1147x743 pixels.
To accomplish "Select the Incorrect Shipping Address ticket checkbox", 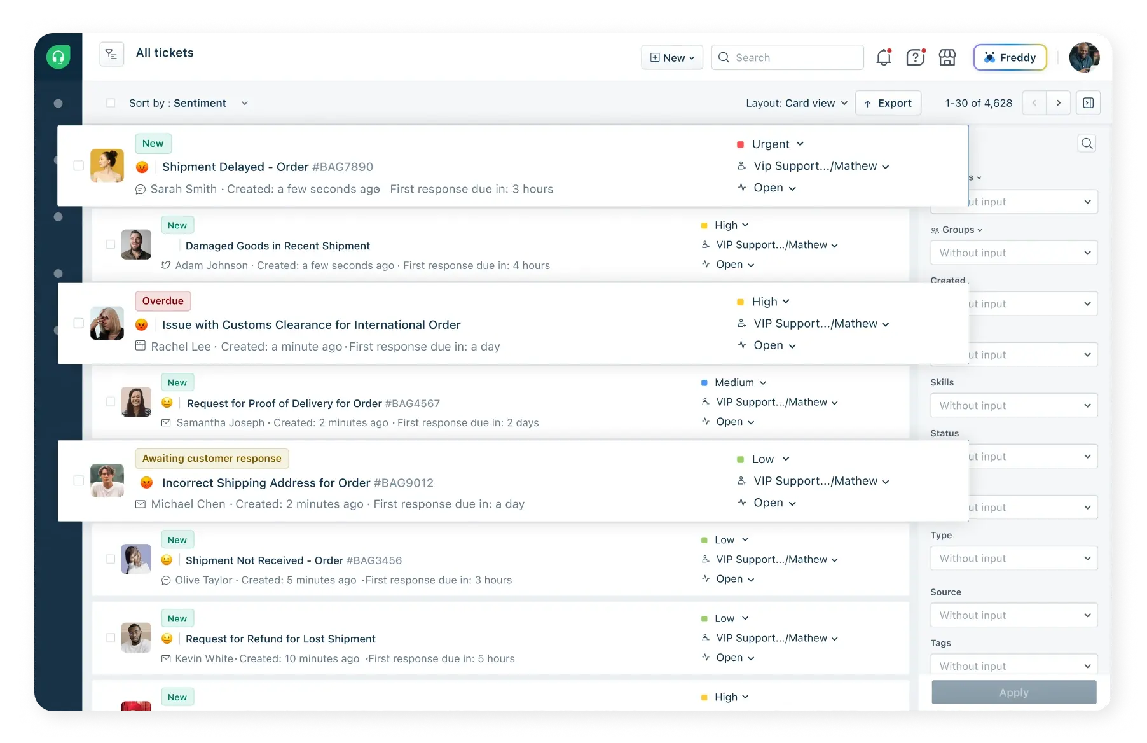I will [79, 480].
